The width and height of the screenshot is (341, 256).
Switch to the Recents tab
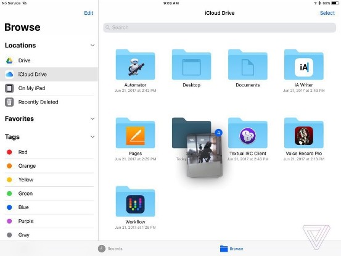pos(110,249)
